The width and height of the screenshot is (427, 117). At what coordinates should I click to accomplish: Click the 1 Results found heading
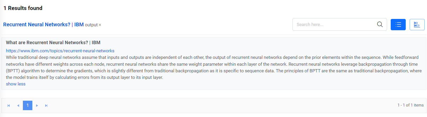tap(23, 8)
